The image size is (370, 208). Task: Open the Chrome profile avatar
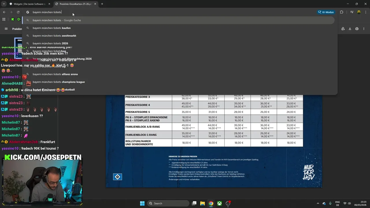pyautogui.click(x=359, y=12)
